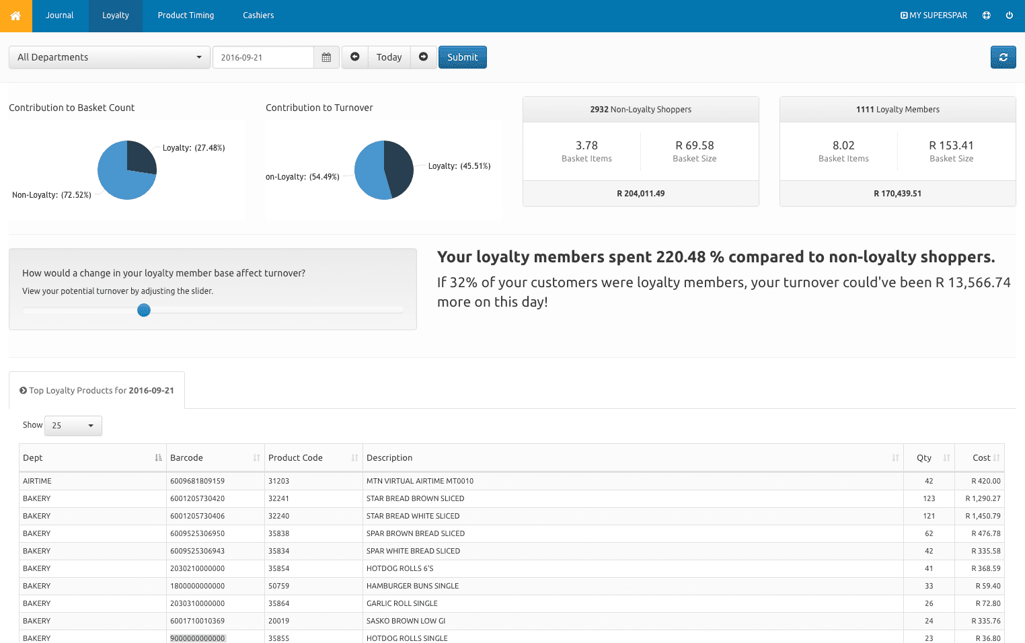1025x643 pixels.
Task: Click Non-Loyalty slice of Turnover pie
Action: tap(369, 172)
